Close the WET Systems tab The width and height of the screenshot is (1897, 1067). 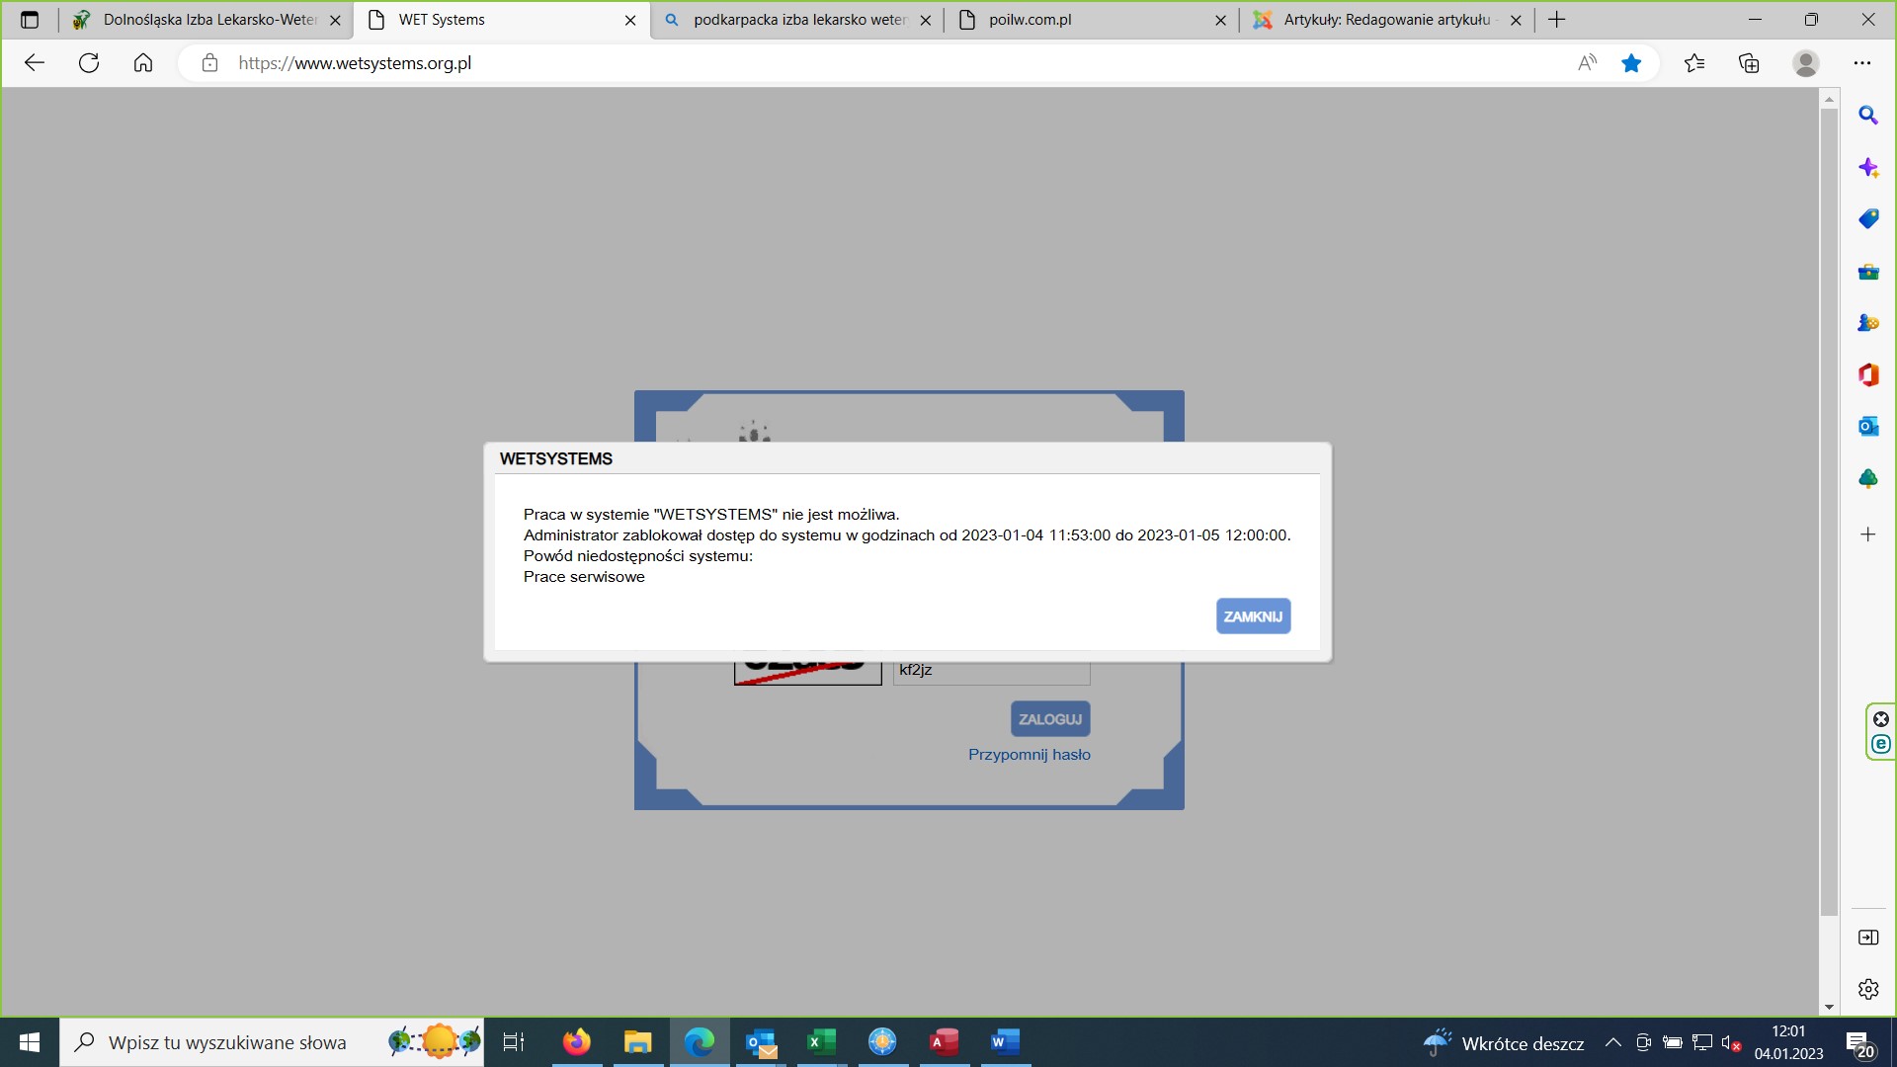pyautogui.click(x=630, y=20)
